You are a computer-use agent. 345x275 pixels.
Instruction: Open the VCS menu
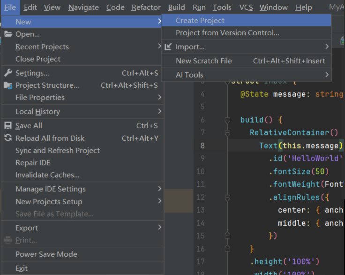click(x=246, y=7)
